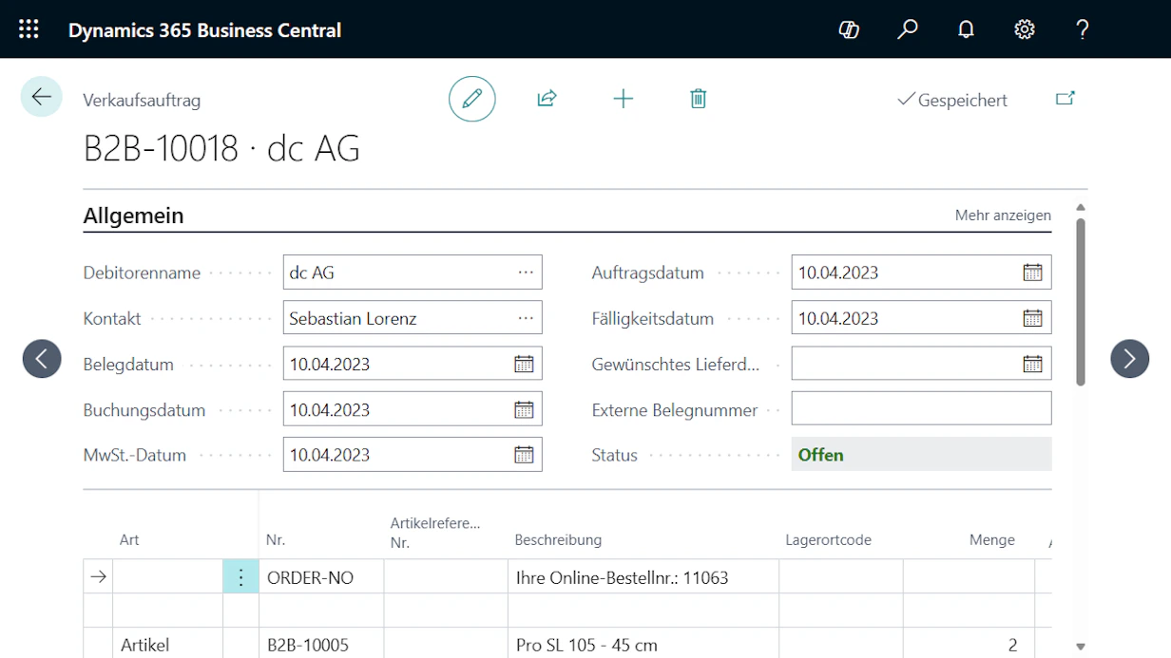Viewport: 1171px width, 658px height.
Task: Open Copilot from the top bar
Action: pyautogui.click(x=849, y=29)
